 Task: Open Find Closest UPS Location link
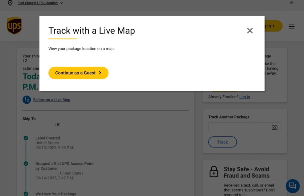pyautogui.click(x=38, y=3)
